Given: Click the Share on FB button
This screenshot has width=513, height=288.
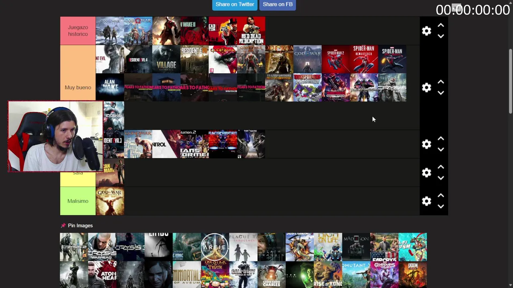Looking at the screenshot, I should tap(278, 4).
